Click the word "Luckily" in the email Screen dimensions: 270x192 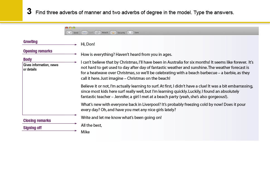tap(194, 91)
